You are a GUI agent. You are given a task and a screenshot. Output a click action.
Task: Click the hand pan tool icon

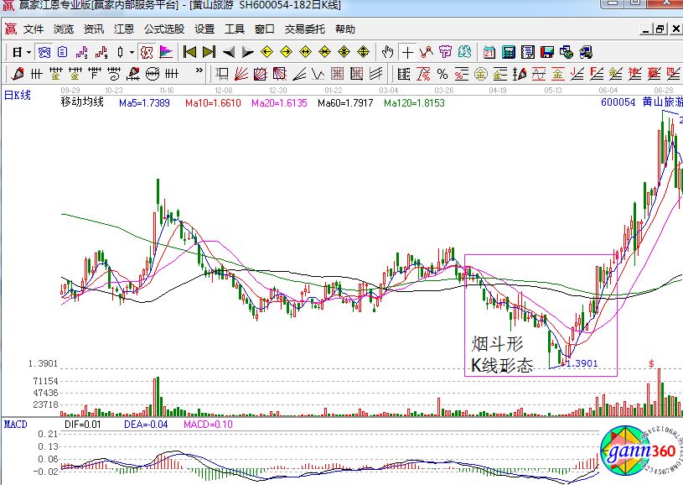(385, 51)
